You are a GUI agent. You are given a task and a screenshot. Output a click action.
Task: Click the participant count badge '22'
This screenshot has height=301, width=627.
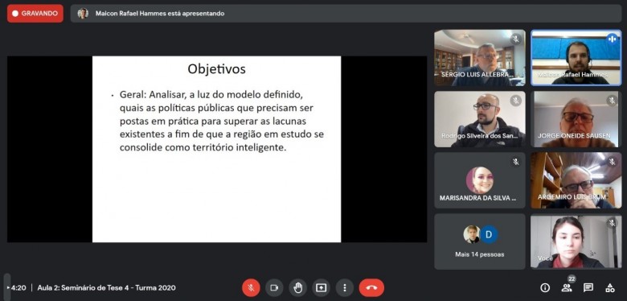(x=572, y=279)
